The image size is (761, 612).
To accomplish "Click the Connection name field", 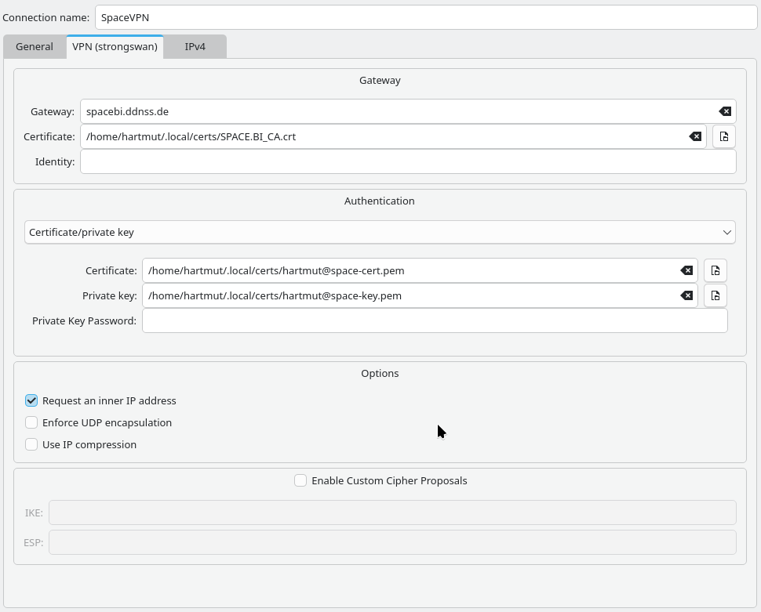I will coord(416,17).
